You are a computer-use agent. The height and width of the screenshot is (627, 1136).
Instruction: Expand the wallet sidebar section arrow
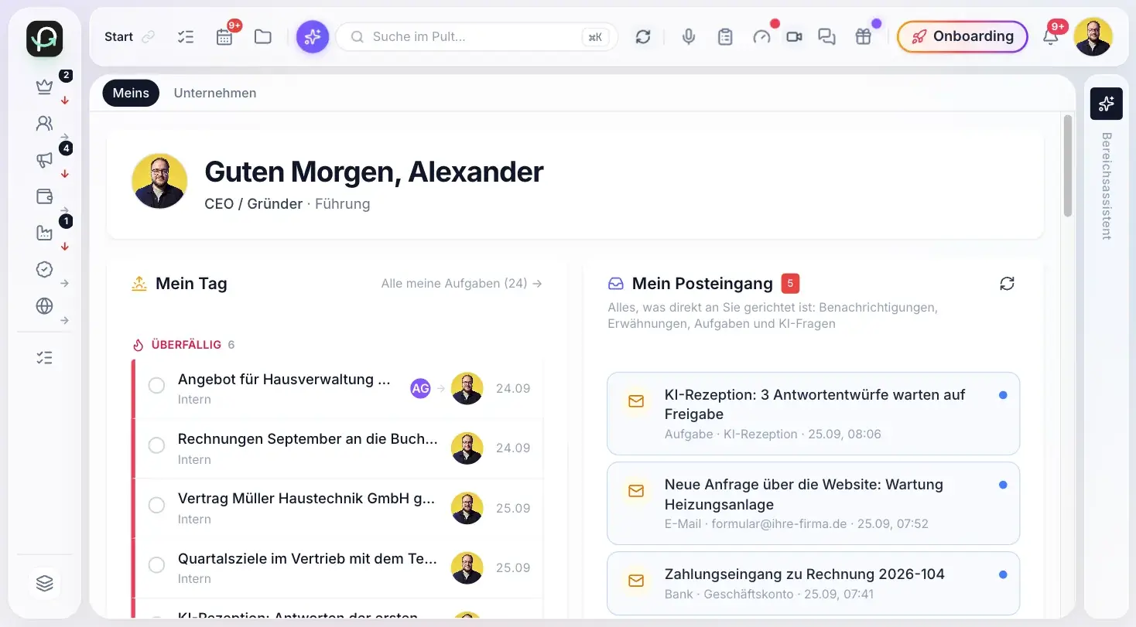[65, 210]
